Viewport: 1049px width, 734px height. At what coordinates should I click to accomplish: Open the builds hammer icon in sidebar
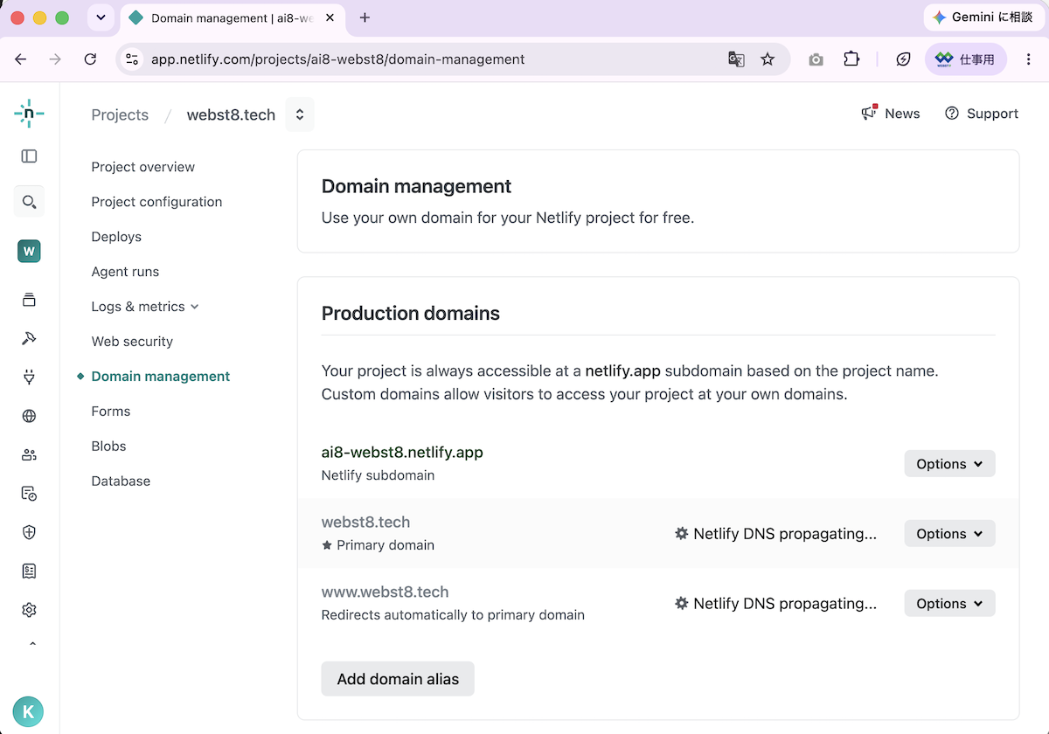click(x=29, y=338)
